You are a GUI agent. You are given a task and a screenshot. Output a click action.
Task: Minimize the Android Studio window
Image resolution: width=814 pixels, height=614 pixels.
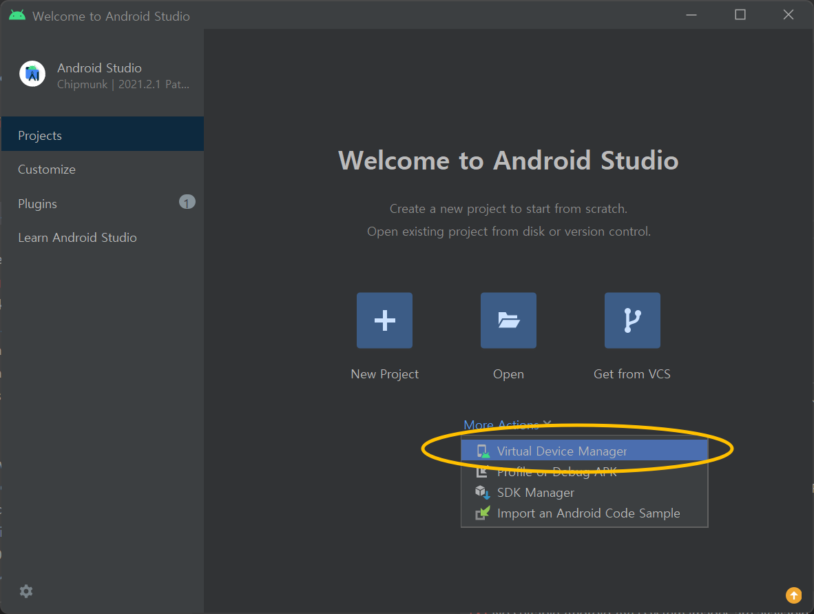click(x=691, y=15)
